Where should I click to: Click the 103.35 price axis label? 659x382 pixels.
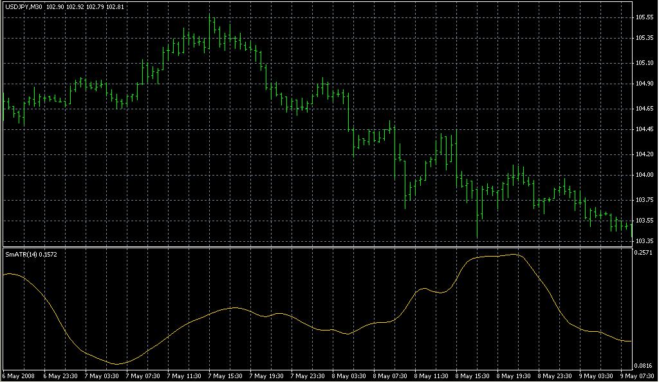644,241
